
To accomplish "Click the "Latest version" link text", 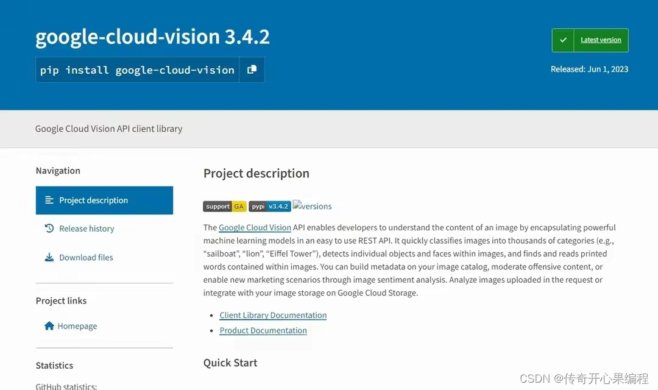I will click(601, 40).
